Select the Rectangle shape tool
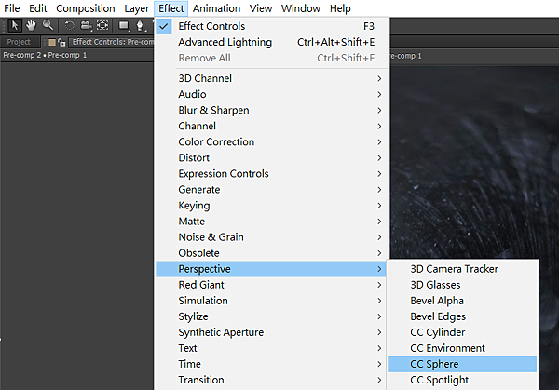Screen dimensions: 559x390 coord(124,25)
